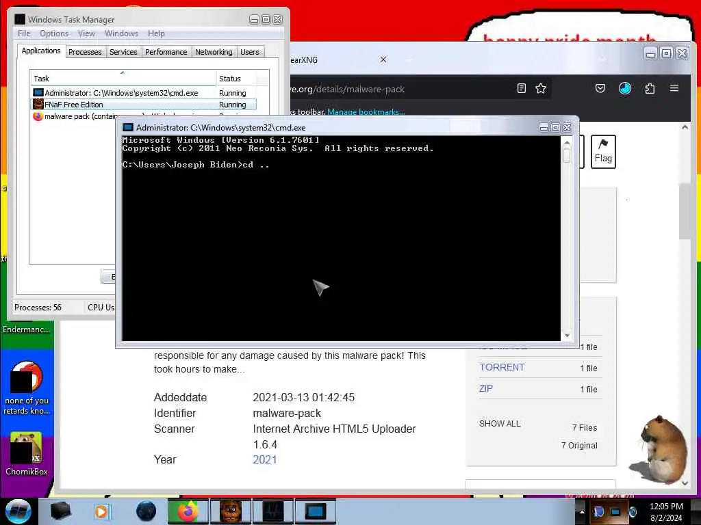
Task: Switch to Firefox in the taskbar
Action: [x=188, y=511]
